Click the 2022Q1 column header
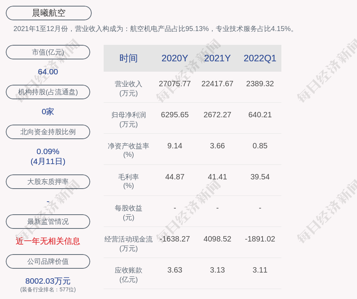This screenshot has height=299, width=357. [260, 58]
